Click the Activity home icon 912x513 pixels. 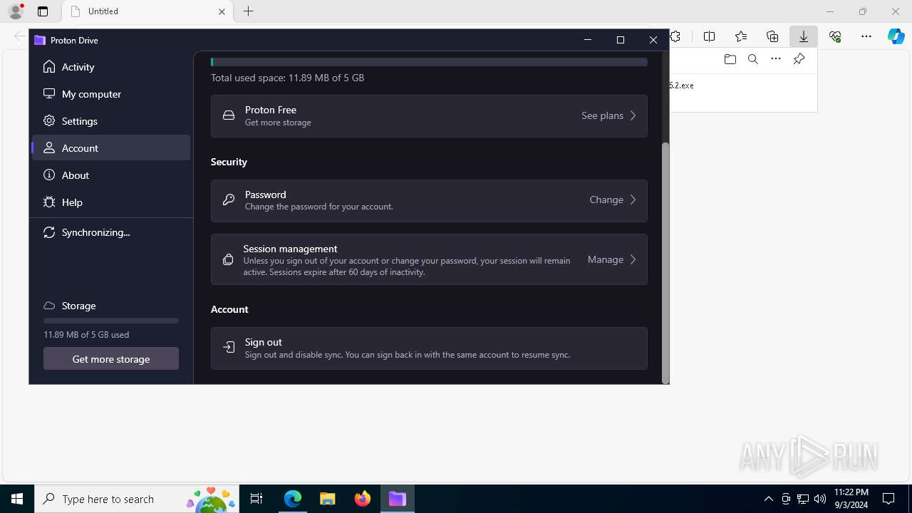tap(49, 67)
